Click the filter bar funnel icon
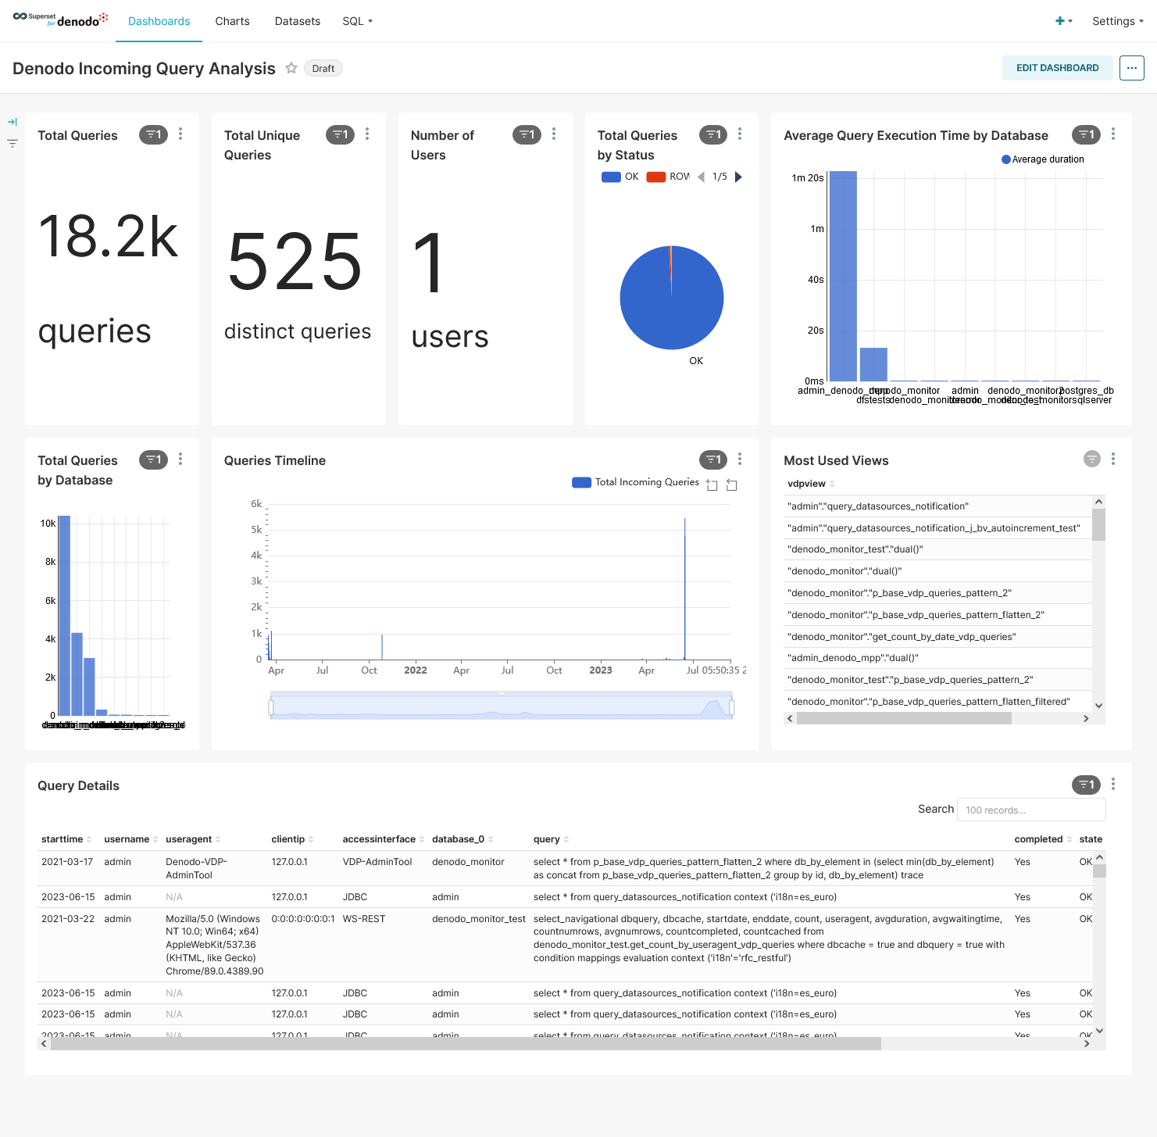This screenshot has width=1157, height=1137. coord(12,143)
